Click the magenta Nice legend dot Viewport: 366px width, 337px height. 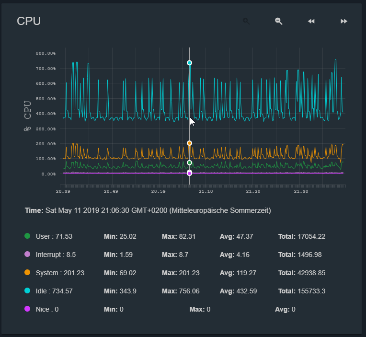coord(27,309)
